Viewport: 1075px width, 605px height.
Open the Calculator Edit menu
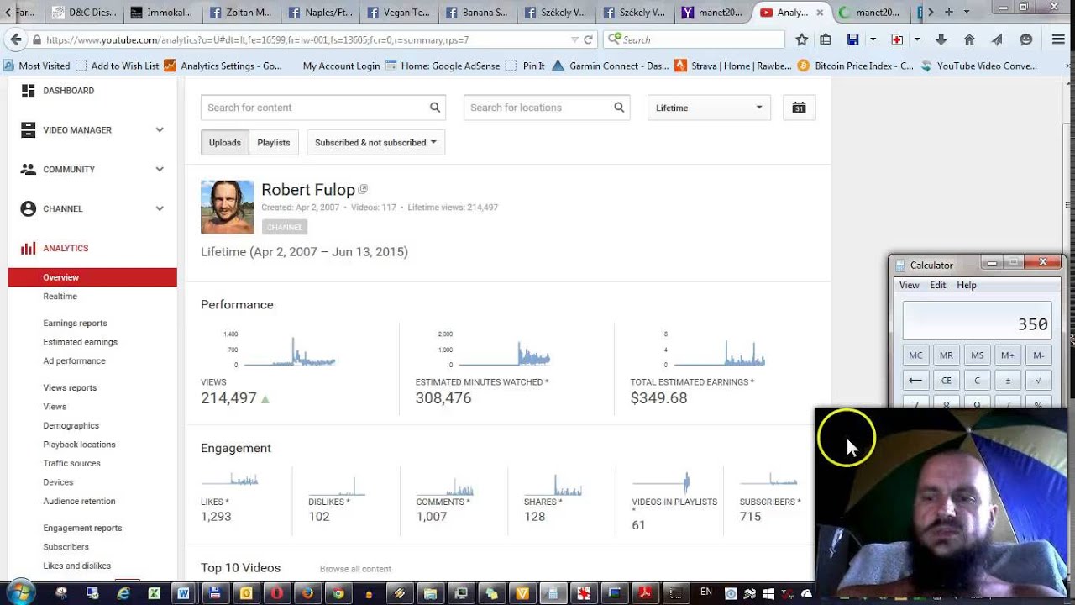coord(938,285)
